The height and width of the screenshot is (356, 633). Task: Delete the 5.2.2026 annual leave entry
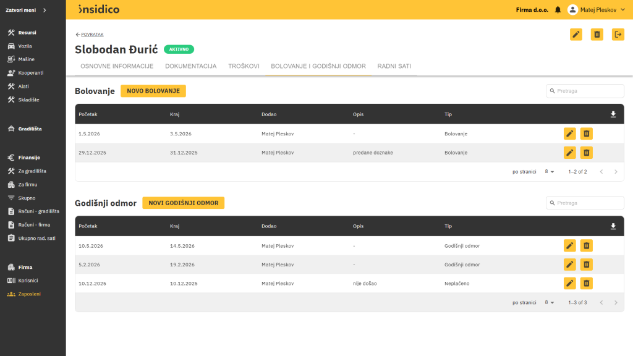pos(586,265)
